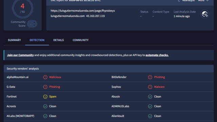Switch to the COMMUNITY tab
Screen dimensions: 217x122
point(81,40)
